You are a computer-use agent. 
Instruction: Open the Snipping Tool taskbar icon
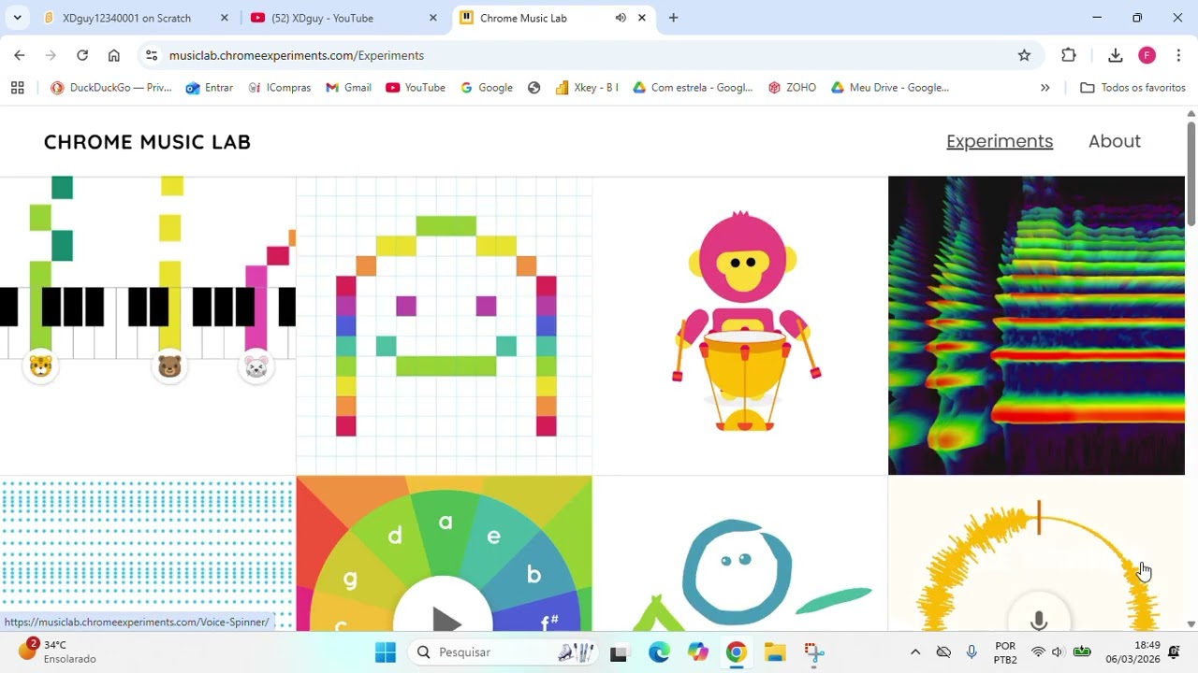click(813, 652)
